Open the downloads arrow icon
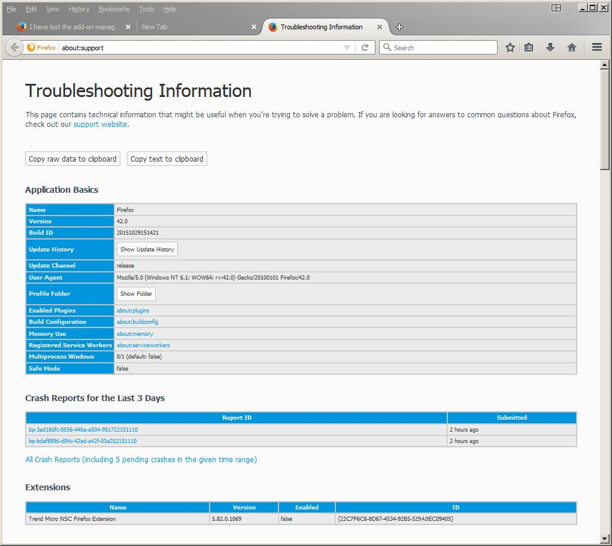The height and width of the screenshot is (546, 612). click(550, 47)
